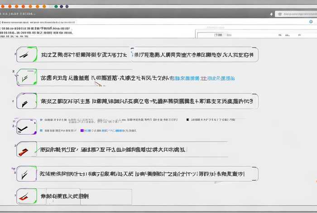The image size is (317, 213).
Task: Click the green dot in the top bar
Action: (56, 7)
